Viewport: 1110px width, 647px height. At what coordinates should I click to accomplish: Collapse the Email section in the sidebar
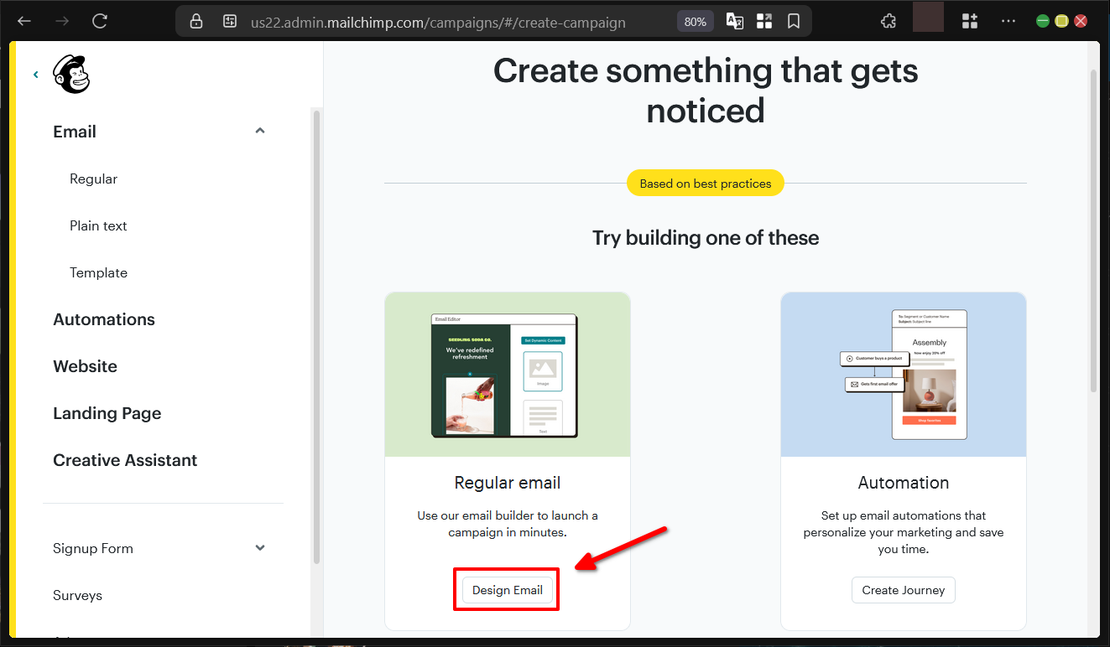[259, 131]
